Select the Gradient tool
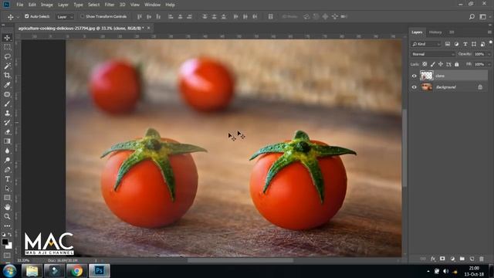Screen dimensions: 494x278 pos(7,141)
